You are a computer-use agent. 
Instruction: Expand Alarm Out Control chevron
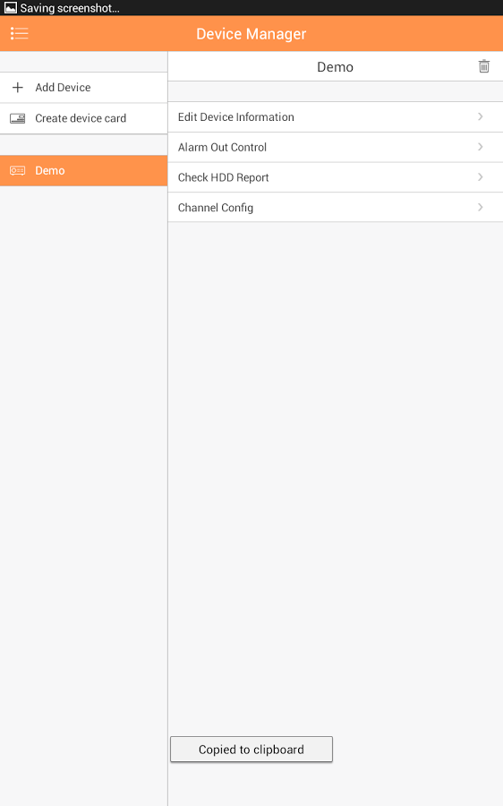point(481,147)
